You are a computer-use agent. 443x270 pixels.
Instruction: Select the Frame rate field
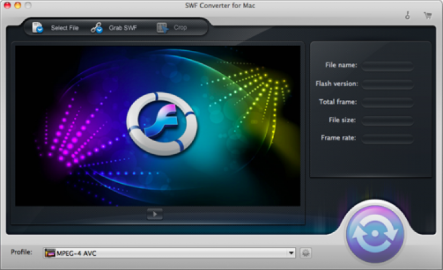(387, 138)
